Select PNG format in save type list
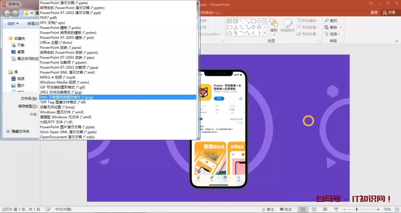 tap(67, 97)
